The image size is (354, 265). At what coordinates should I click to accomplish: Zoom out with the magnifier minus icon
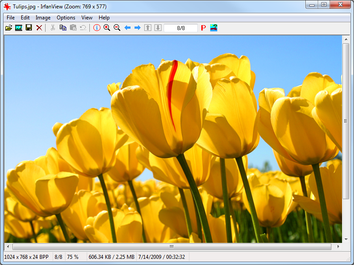point(117,28)
